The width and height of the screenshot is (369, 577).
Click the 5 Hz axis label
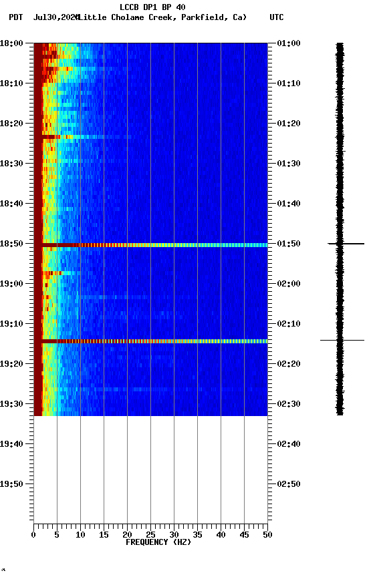tap(57, 535)
